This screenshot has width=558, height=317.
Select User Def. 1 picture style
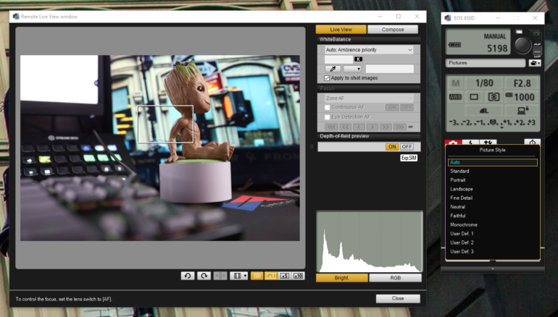[493, 234]
